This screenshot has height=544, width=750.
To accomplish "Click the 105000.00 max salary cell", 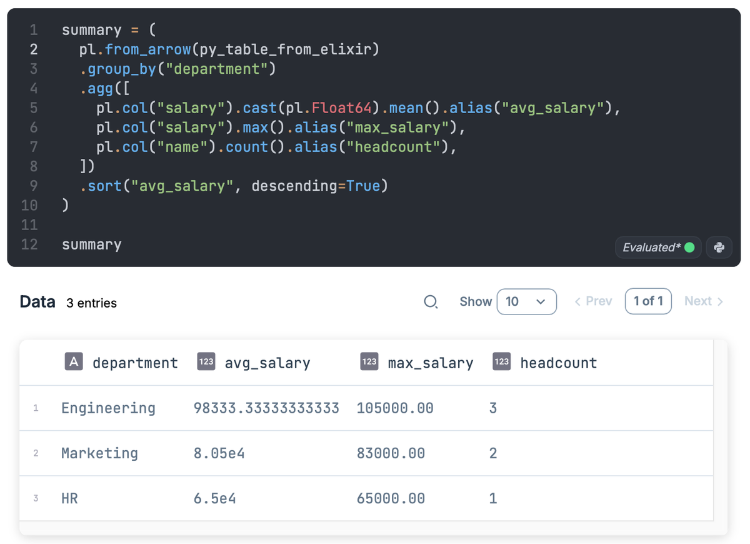I will [x=395, y=408].
